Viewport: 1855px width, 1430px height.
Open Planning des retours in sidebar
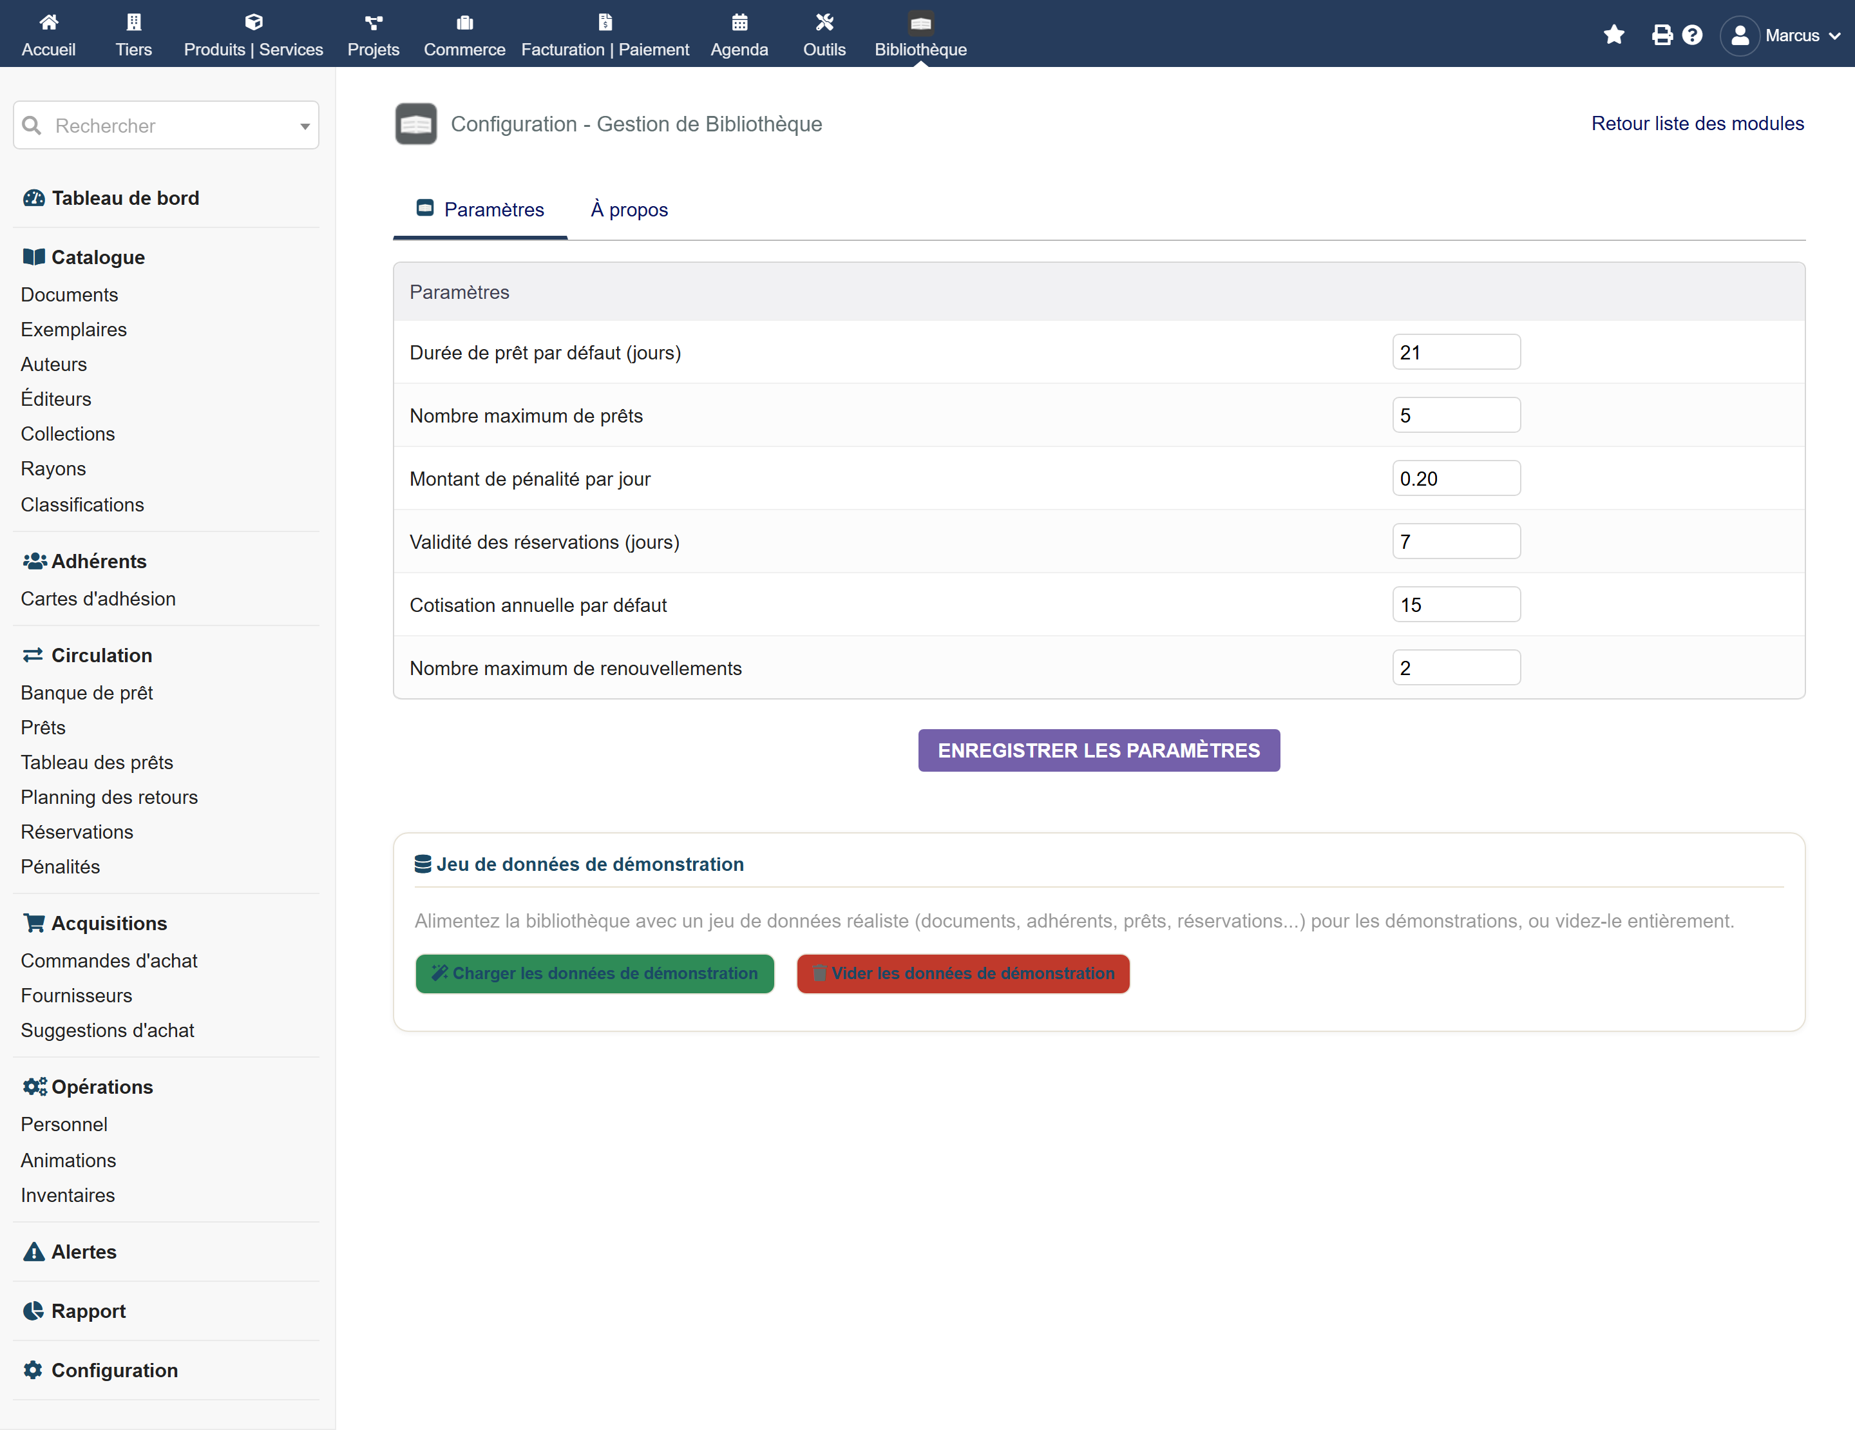pyautogui.click(x=109, y=797)
